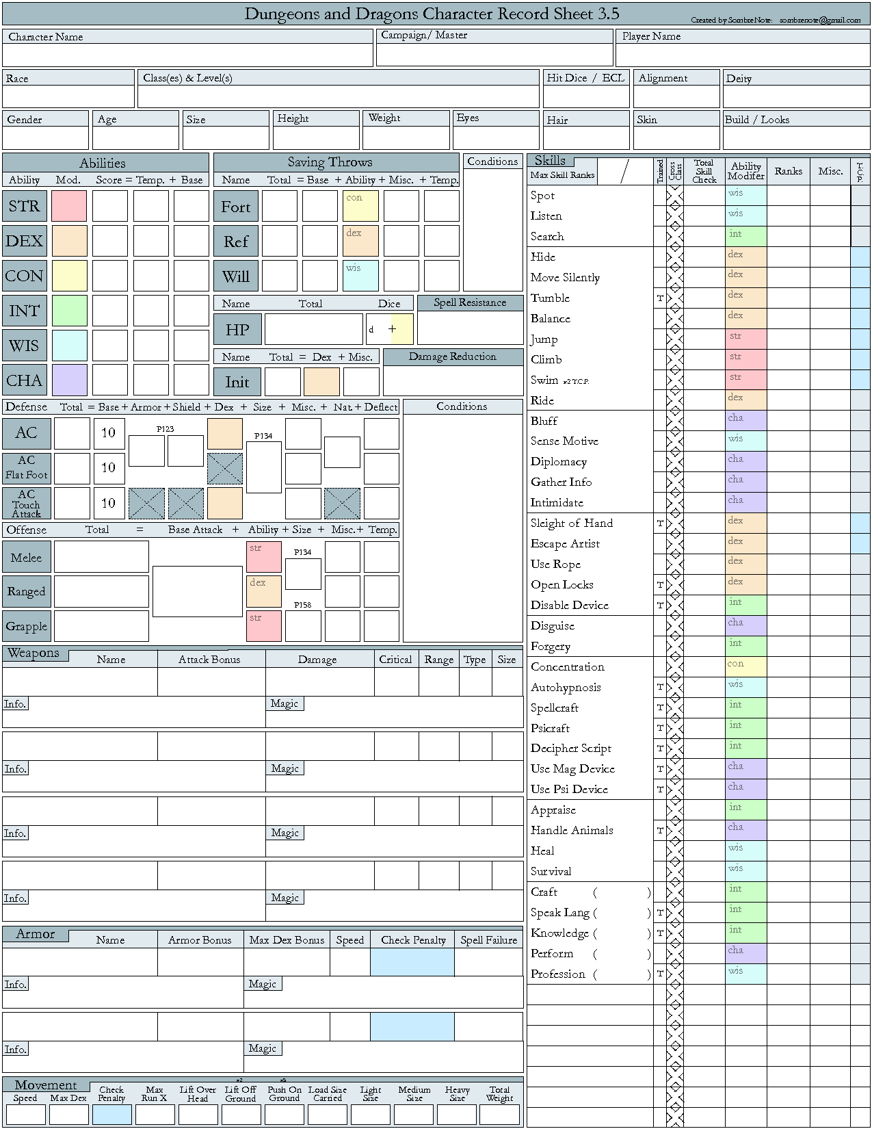Select the Eyes field
This screenshot has width=872, height=1129.
pos(496,138)
